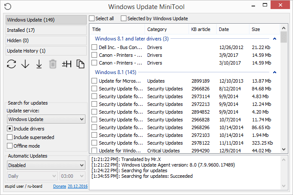Open the Automatic Updates Disabled dropdown
Viewport: 293px width, 195px height.
pos(46,165)
